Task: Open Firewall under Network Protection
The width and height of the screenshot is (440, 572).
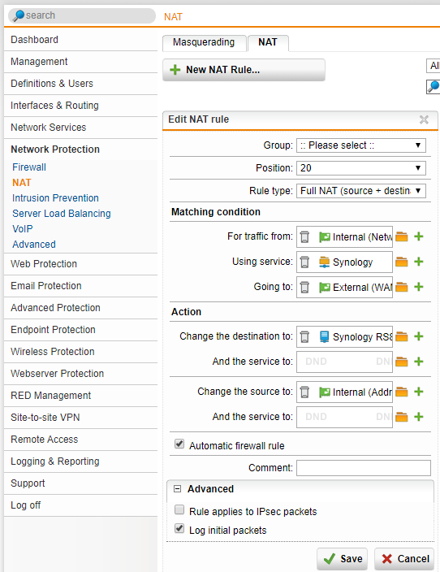Action: pos(29,167)
